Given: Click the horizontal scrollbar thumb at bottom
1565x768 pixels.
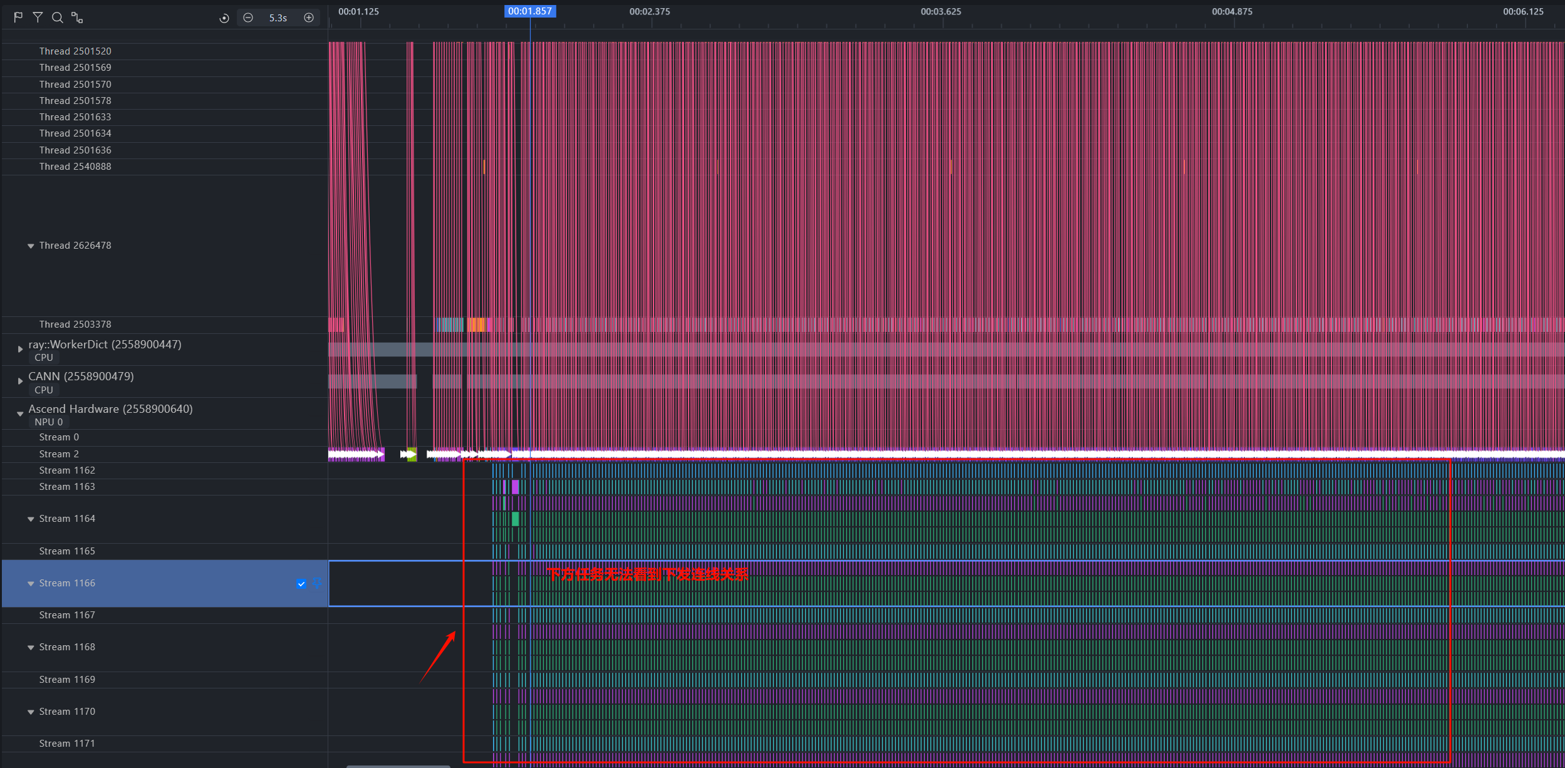Looking at the screenshot, I should [x=398, y=766].
